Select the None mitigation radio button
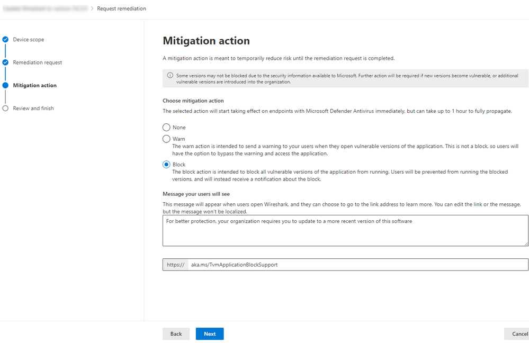Screen dimensions: 529x343 click(166, 128)
